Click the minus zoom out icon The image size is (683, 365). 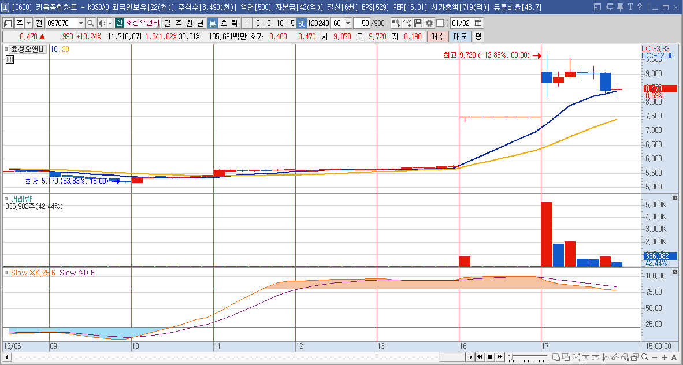(x=655, y=357)
